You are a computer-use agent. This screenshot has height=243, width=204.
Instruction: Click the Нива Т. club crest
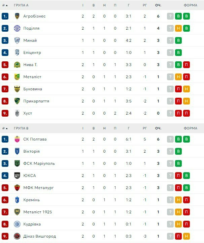point(17,65)
